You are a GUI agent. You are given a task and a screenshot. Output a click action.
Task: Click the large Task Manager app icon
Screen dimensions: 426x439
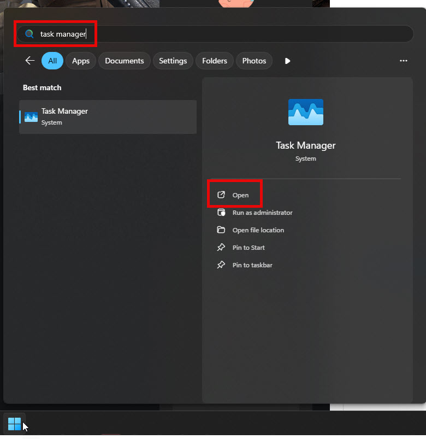tap(306, 112)
